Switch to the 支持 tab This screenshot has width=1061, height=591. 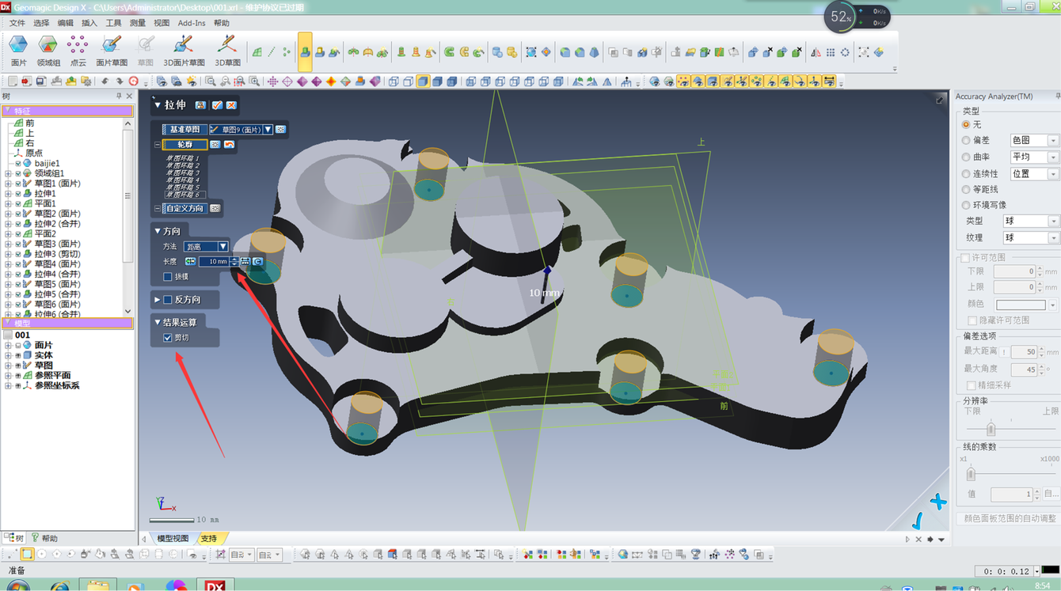[x=209, y=538]
